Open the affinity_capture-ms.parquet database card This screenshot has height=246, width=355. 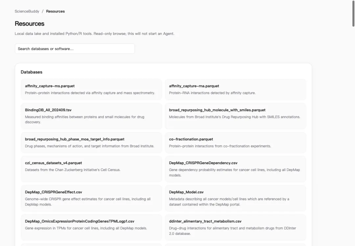tap(91, 89)
